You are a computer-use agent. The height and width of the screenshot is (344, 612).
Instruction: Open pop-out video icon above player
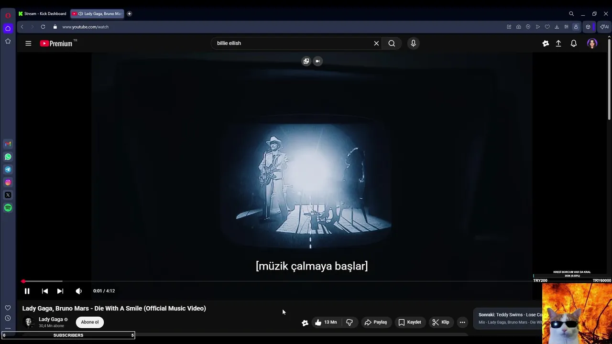(x=306, y=61)
